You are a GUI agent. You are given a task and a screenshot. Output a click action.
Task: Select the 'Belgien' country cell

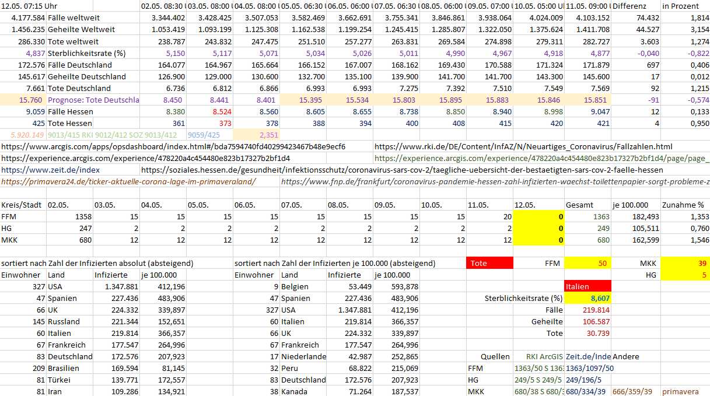point(295,286)
